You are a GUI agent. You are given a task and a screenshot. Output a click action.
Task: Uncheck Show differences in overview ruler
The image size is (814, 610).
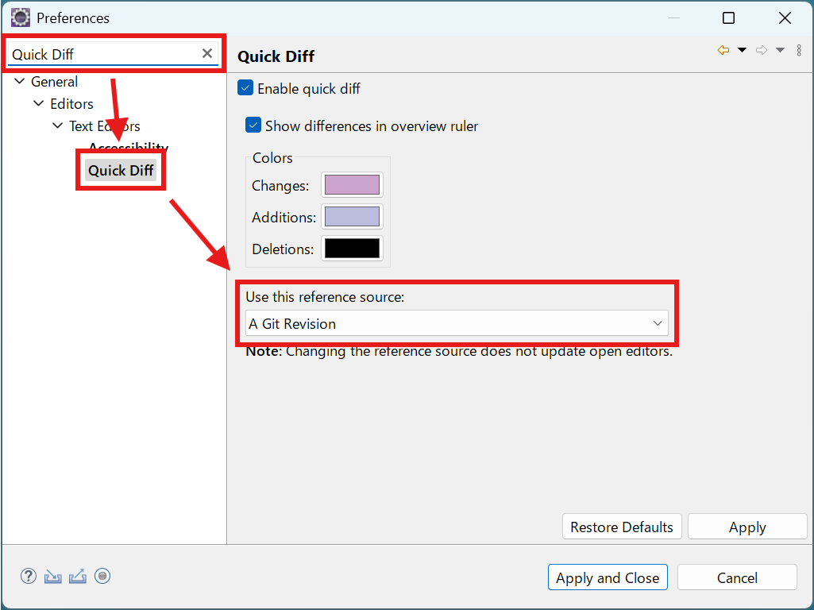coord(253,125)
